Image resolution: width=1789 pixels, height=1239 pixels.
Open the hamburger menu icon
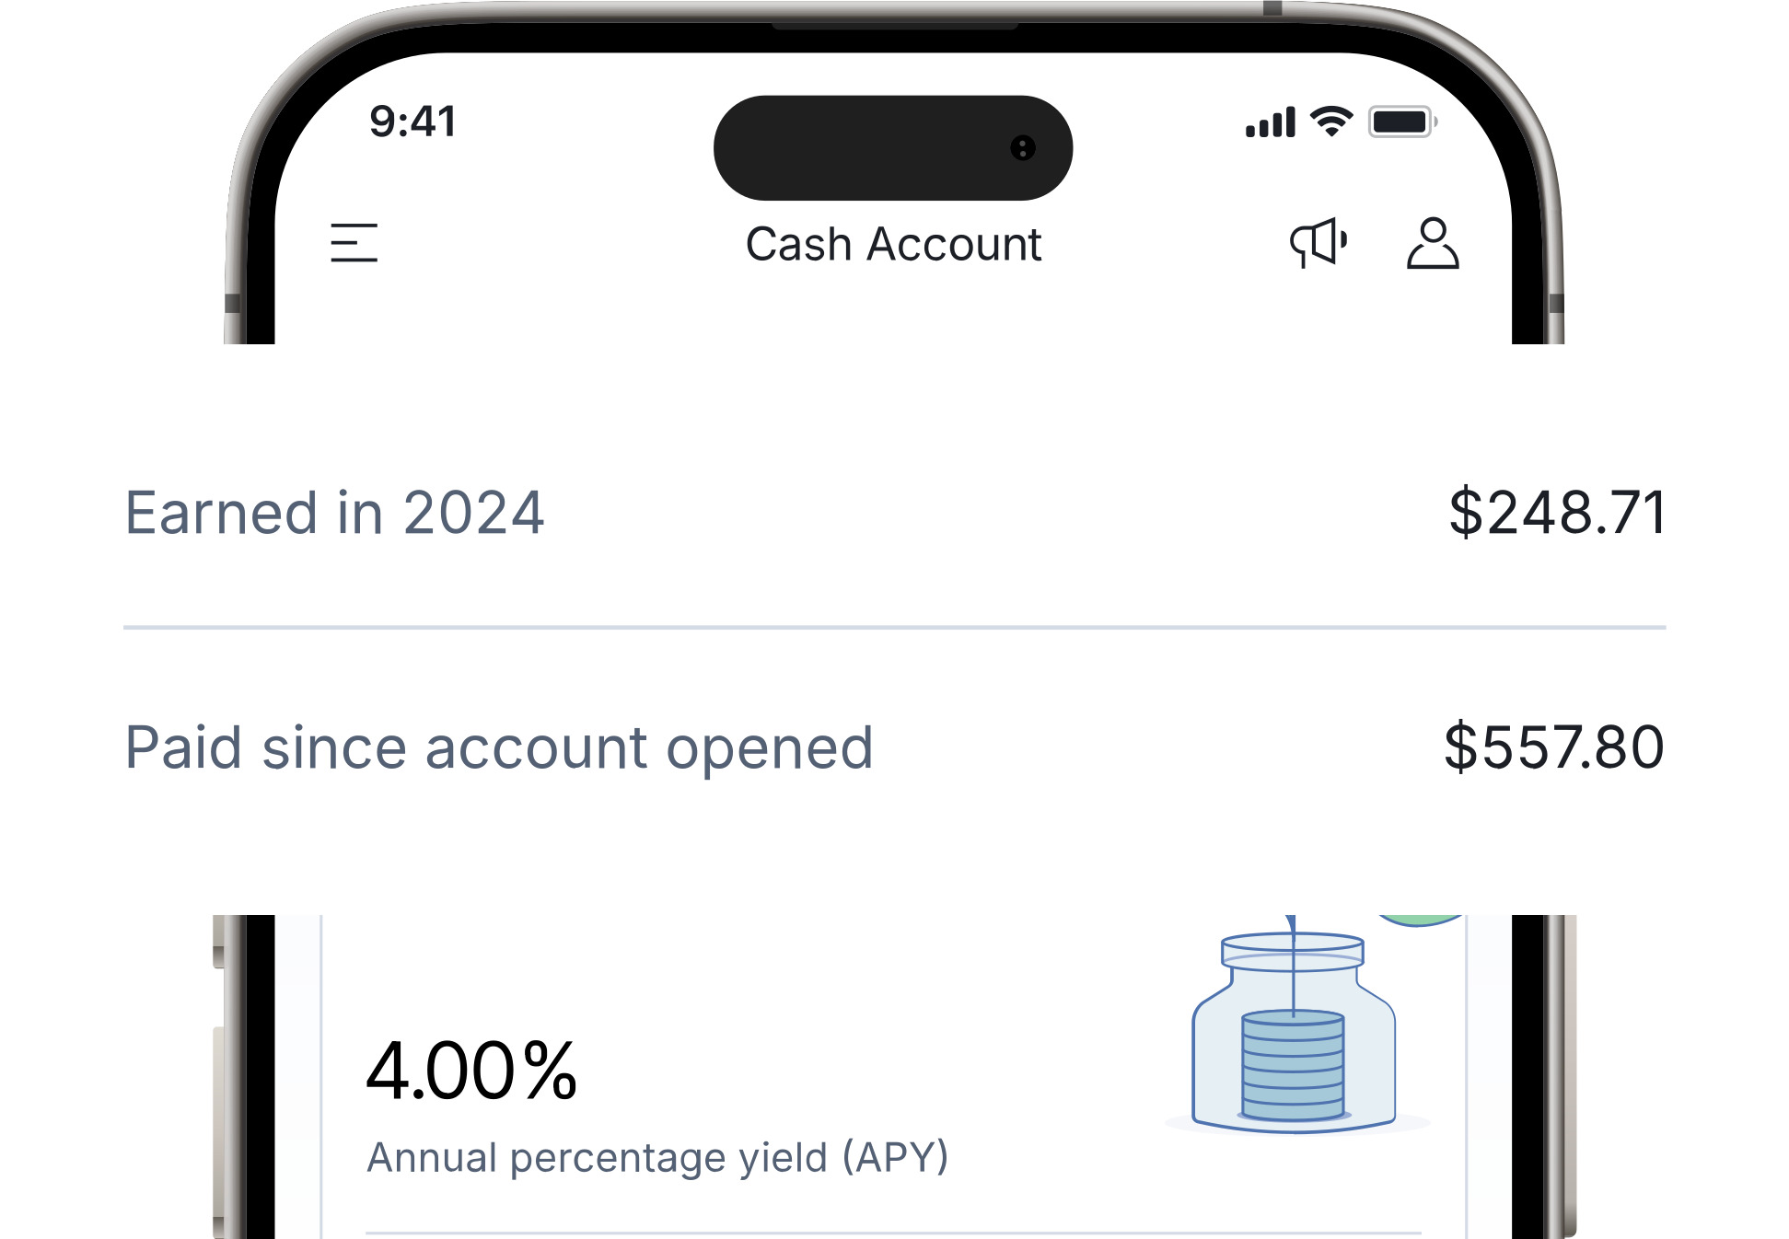point(354,243)
